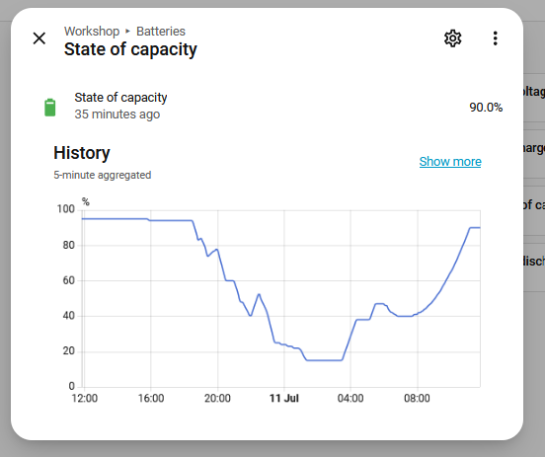Navigate to Batteries breadcrumb

pos(161,32)
